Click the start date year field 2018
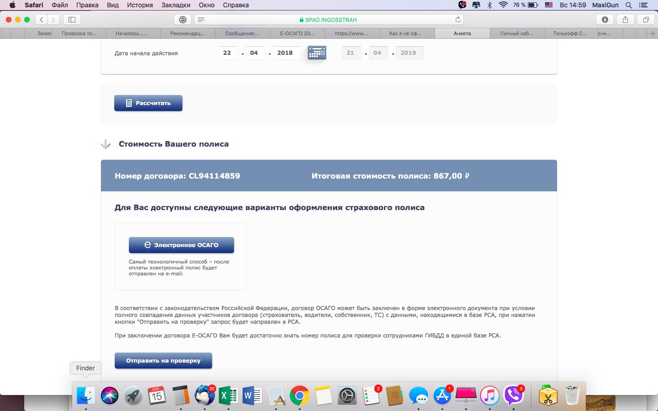Viewport: 658px width, 411px height. click(286, 53)
